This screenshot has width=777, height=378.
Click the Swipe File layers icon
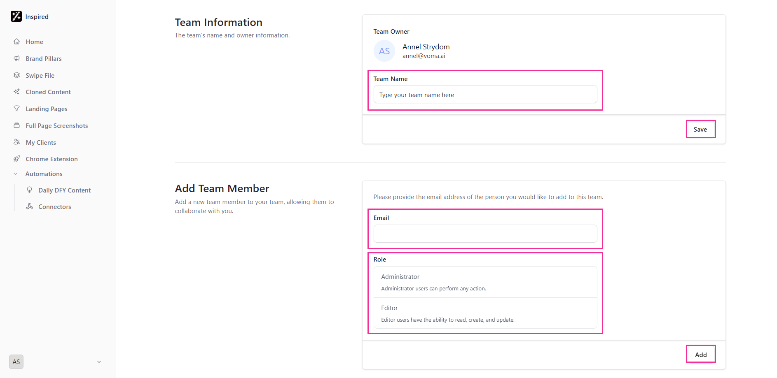16,75
